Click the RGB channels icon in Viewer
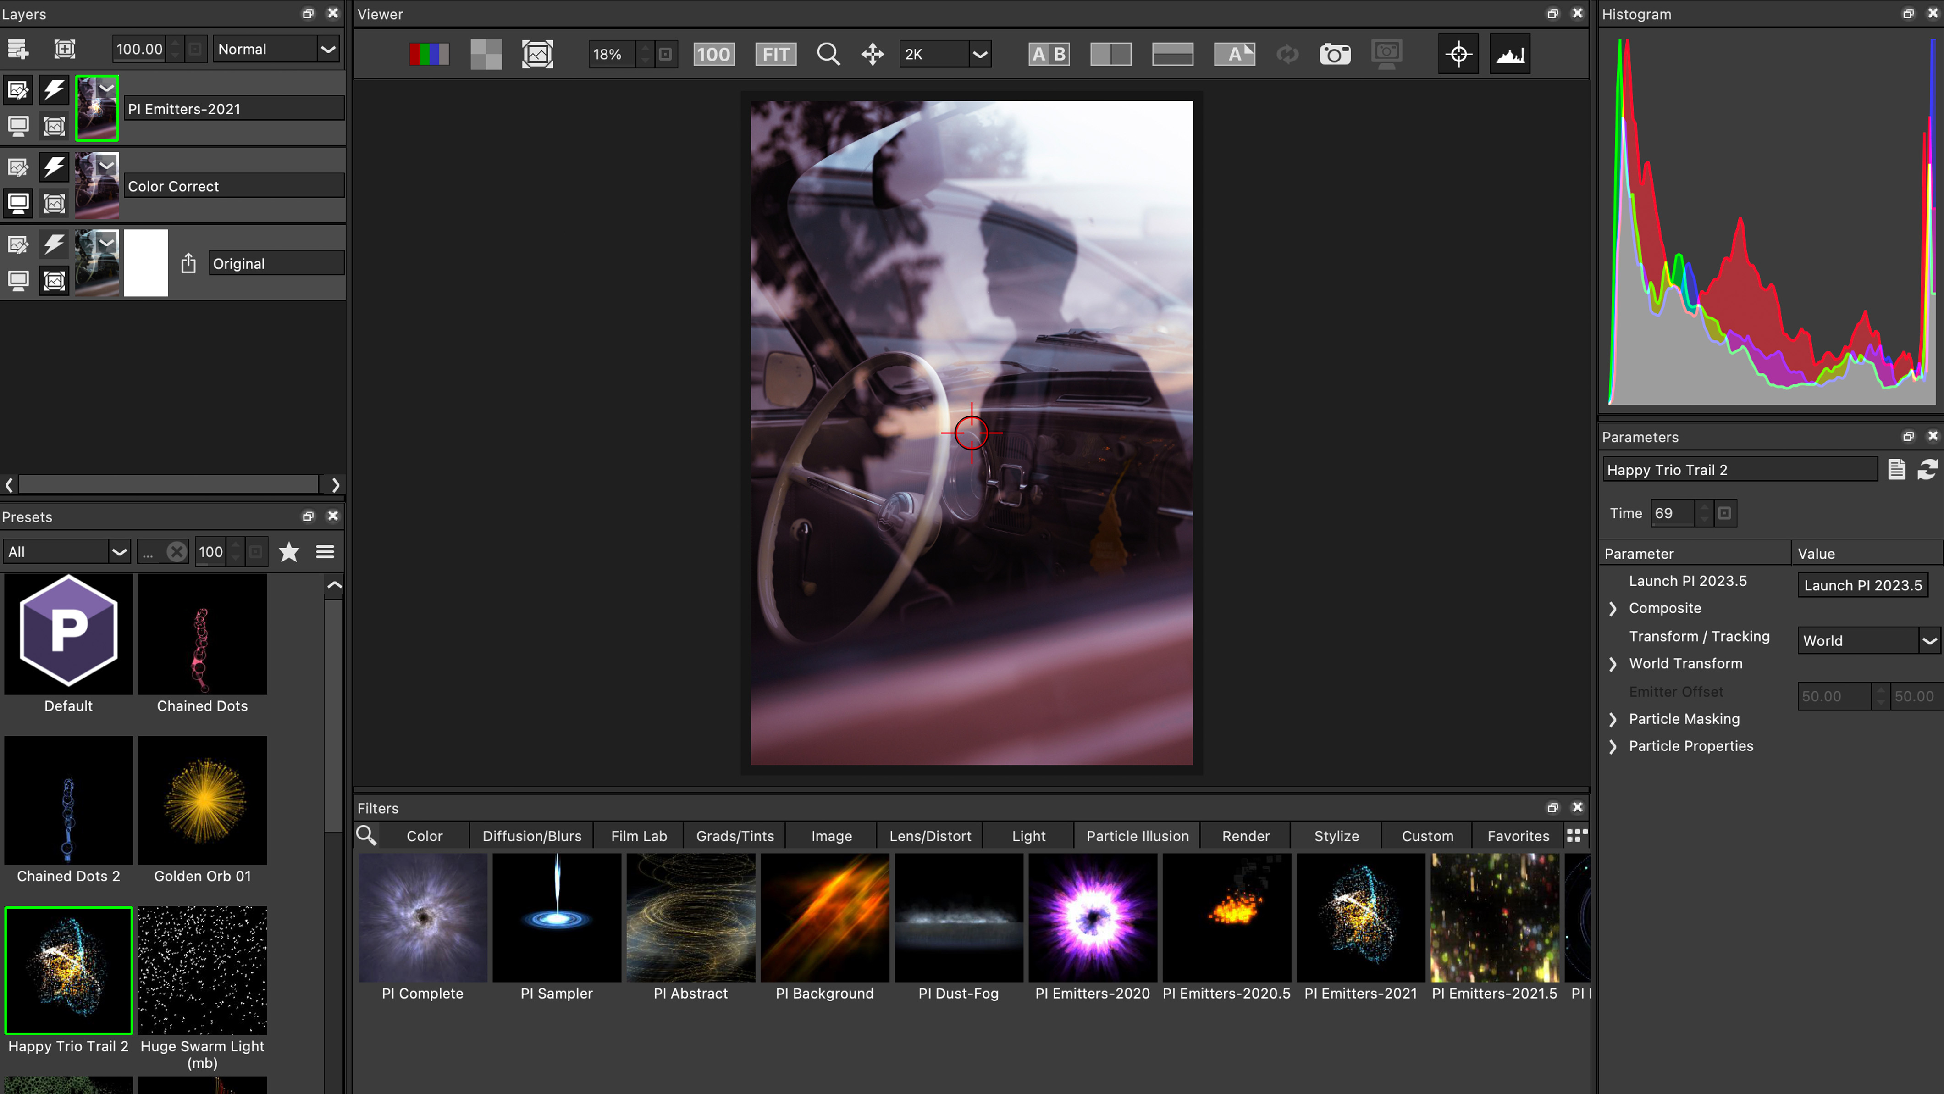Screen dimensions: 1944x1094 429,55
